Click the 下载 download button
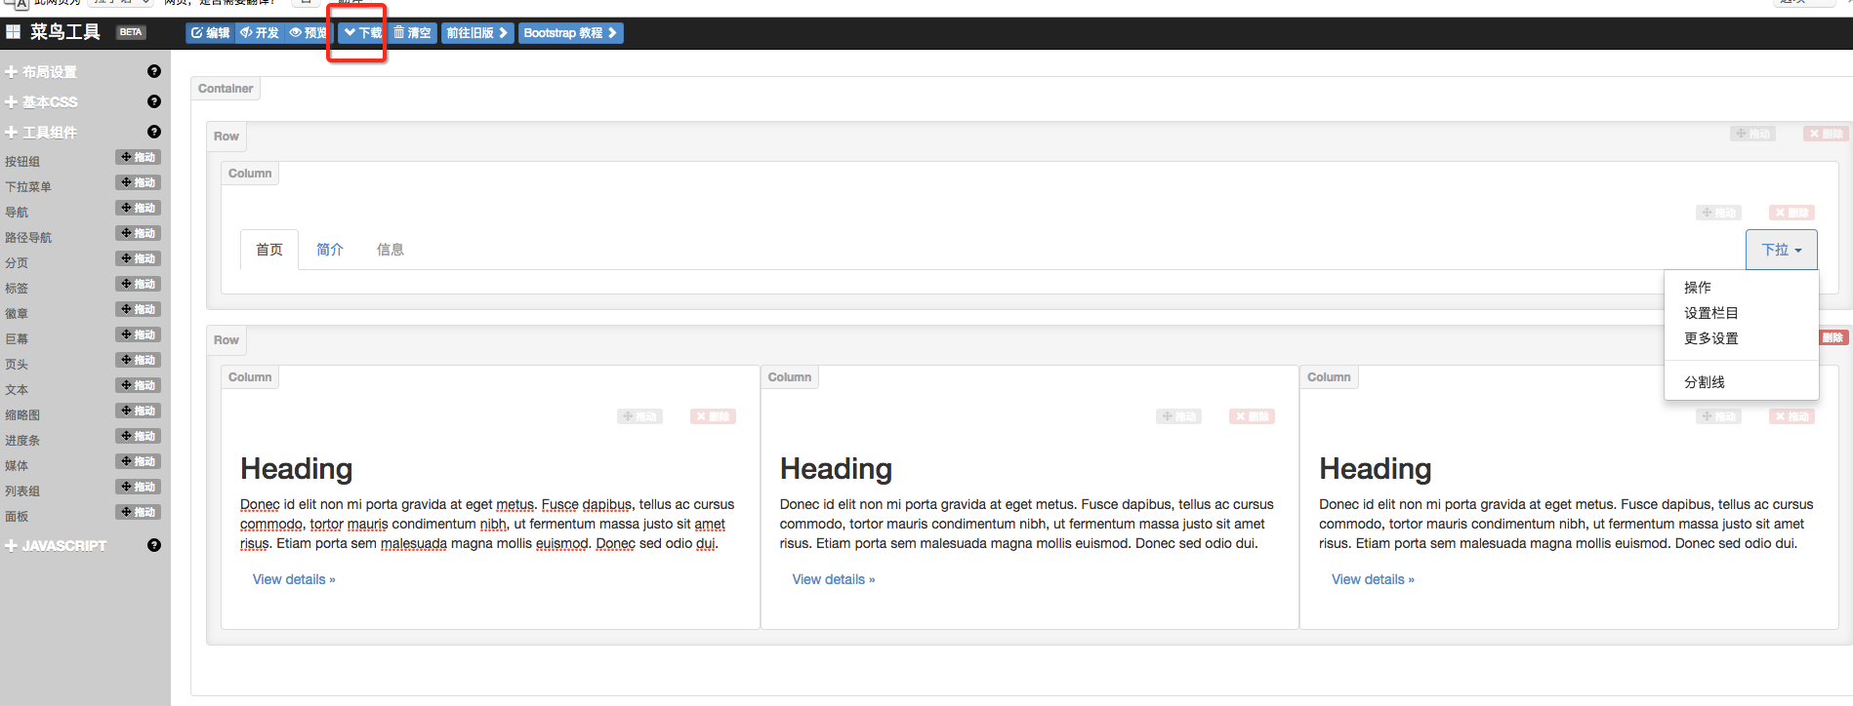The height and width of the screenshot is (706, 1853). pos(363,33)
